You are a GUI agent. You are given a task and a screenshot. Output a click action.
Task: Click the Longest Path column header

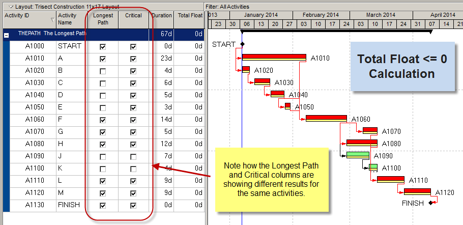coord(103,19)
